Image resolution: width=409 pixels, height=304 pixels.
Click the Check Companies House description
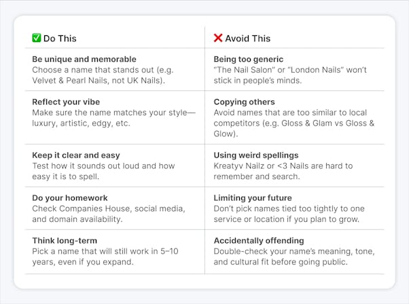click(109, 214)
